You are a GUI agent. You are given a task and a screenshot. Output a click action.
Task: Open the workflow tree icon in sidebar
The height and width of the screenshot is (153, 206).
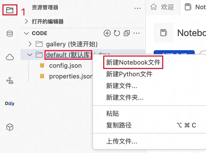(x=10, y=80)
